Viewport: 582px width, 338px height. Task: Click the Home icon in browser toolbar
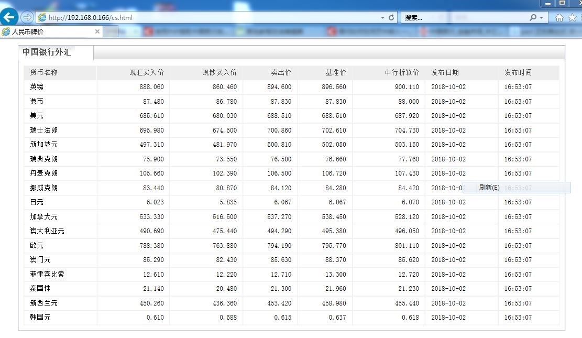559,17
